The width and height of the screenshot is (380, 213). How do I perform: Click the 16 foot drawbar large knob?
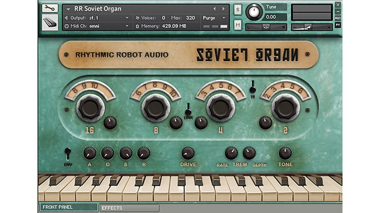pyautogui.click(x=90, y=108)
